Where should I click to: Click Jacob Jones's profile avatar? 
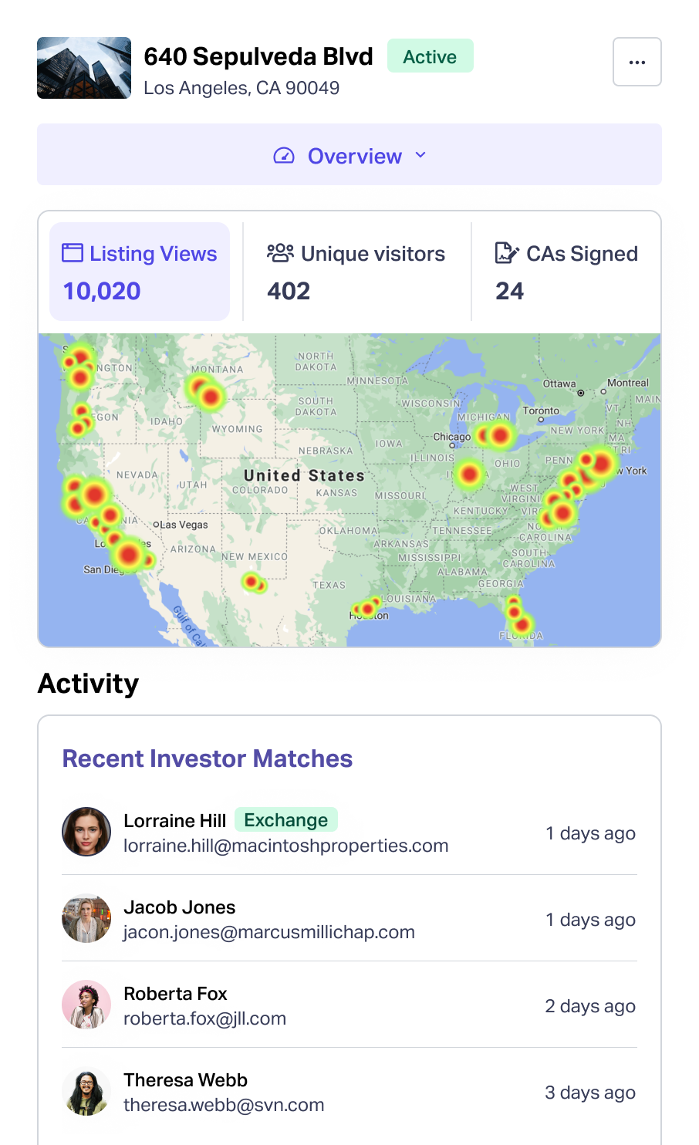86,918
